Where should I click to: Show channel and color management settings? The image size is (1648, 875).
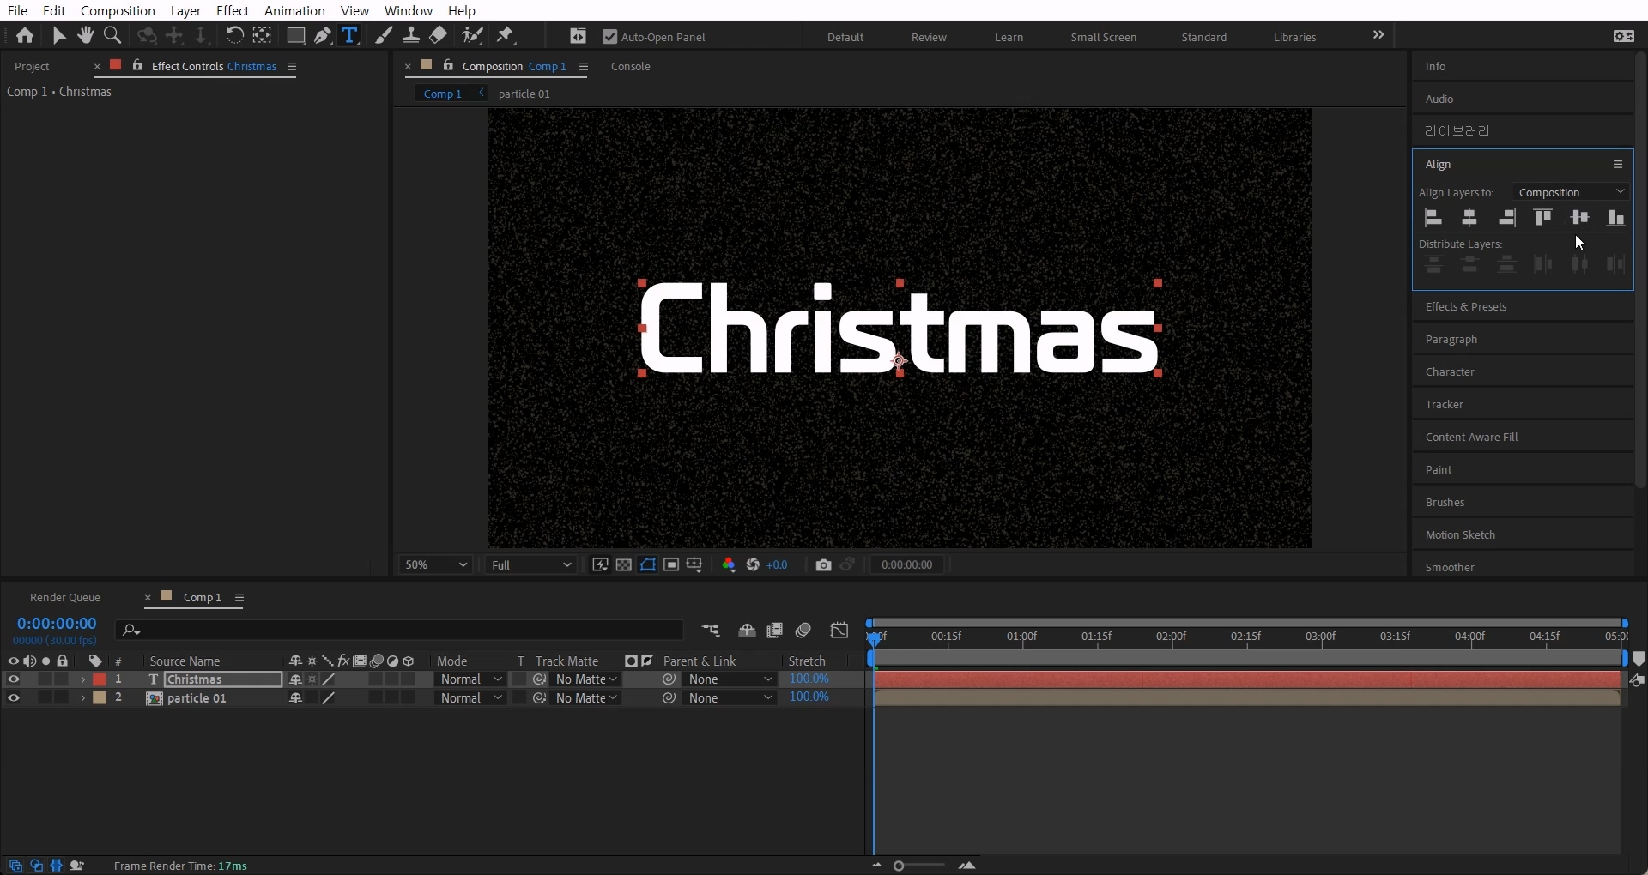click(x=729, y=564)
